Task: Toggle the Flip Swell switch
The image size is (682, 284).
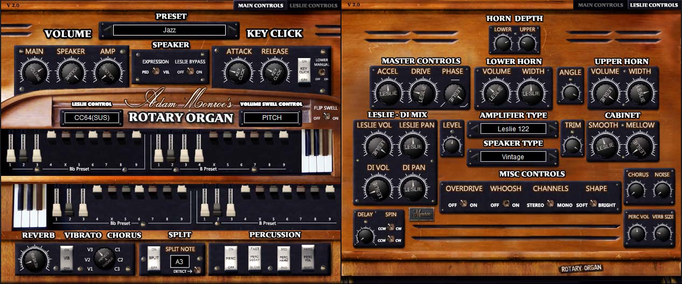Action: (326, 117)
